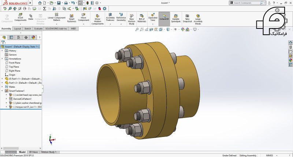Open Bill of Materials tool
This screenshot has height=157, width=293.
(142, 18)
